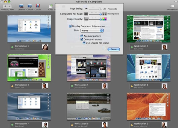Click the "7 seconds" page delay value
Viewport: 178px width, 128px height.
112,9
